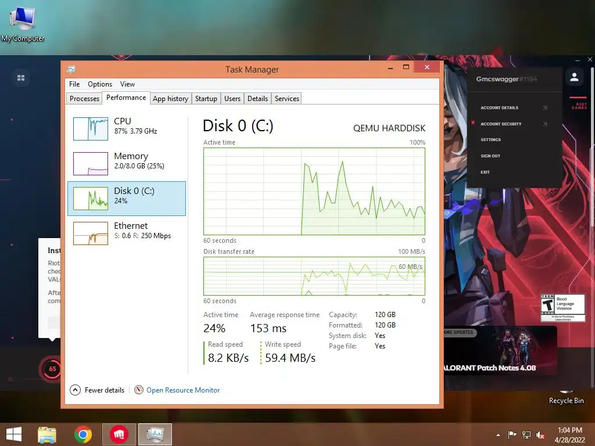595x446 pixels.
Task: Open the View menu
Action: pos(127,84)
